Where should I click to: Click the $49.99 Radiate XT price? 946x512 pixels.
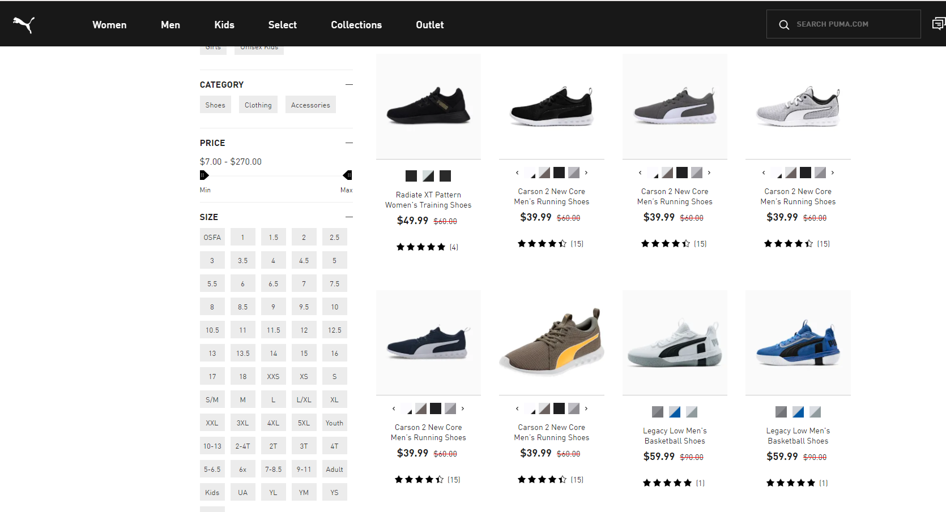[x=412, y=221]
